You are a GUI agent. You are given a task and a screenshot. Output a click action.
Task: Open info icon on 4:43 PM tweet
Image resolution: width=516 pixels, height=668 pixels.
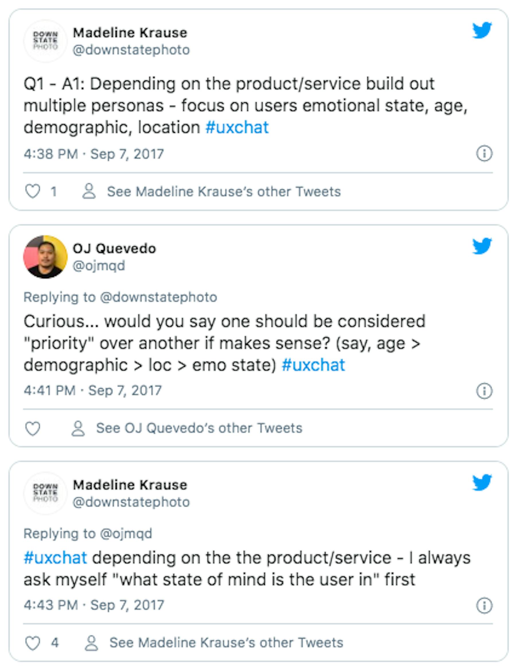484,606
